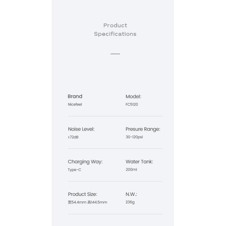Click the Product Specifications heading
The height and width of the screenshot is (226, 226).
tap(115, 29)
